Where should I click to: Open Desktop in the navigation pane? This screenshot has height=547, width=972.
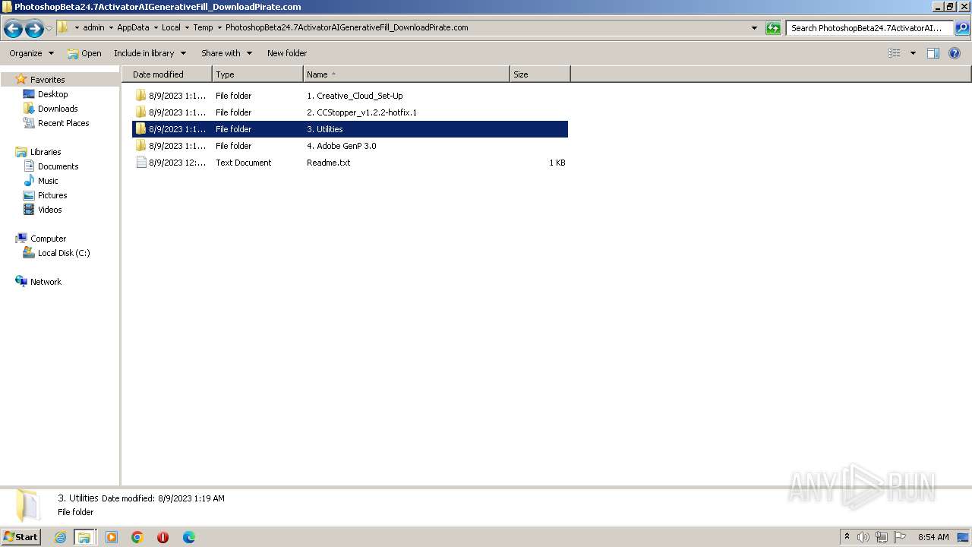(x=52, y=94)
